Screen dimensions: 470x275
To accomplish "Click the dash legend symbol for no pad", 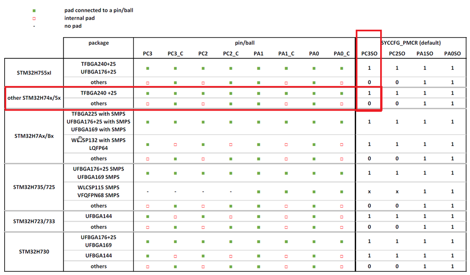I will (x=34, y=26).
